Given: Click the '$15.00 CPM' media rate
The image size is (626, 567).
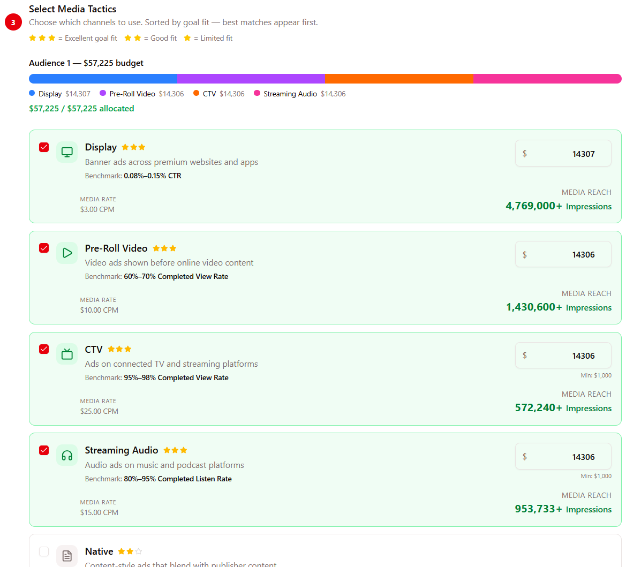Looking at the screenshot, I should [x=99, y=512].
